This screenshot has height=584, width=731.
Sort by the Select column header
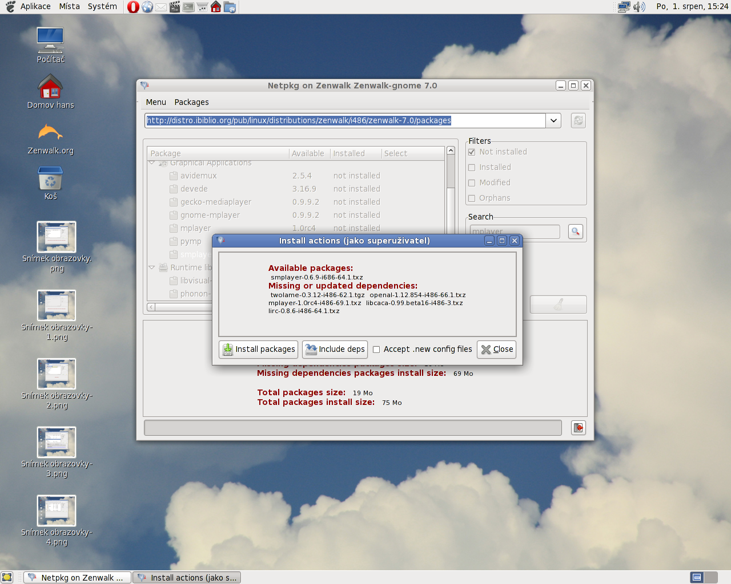pos(413,153)
